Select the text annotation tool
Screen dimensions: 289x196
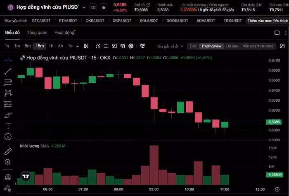click(8, 126)
